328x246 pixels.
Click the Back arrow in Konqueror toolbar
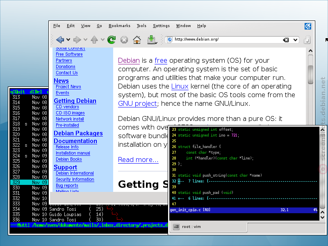(60, 39)
